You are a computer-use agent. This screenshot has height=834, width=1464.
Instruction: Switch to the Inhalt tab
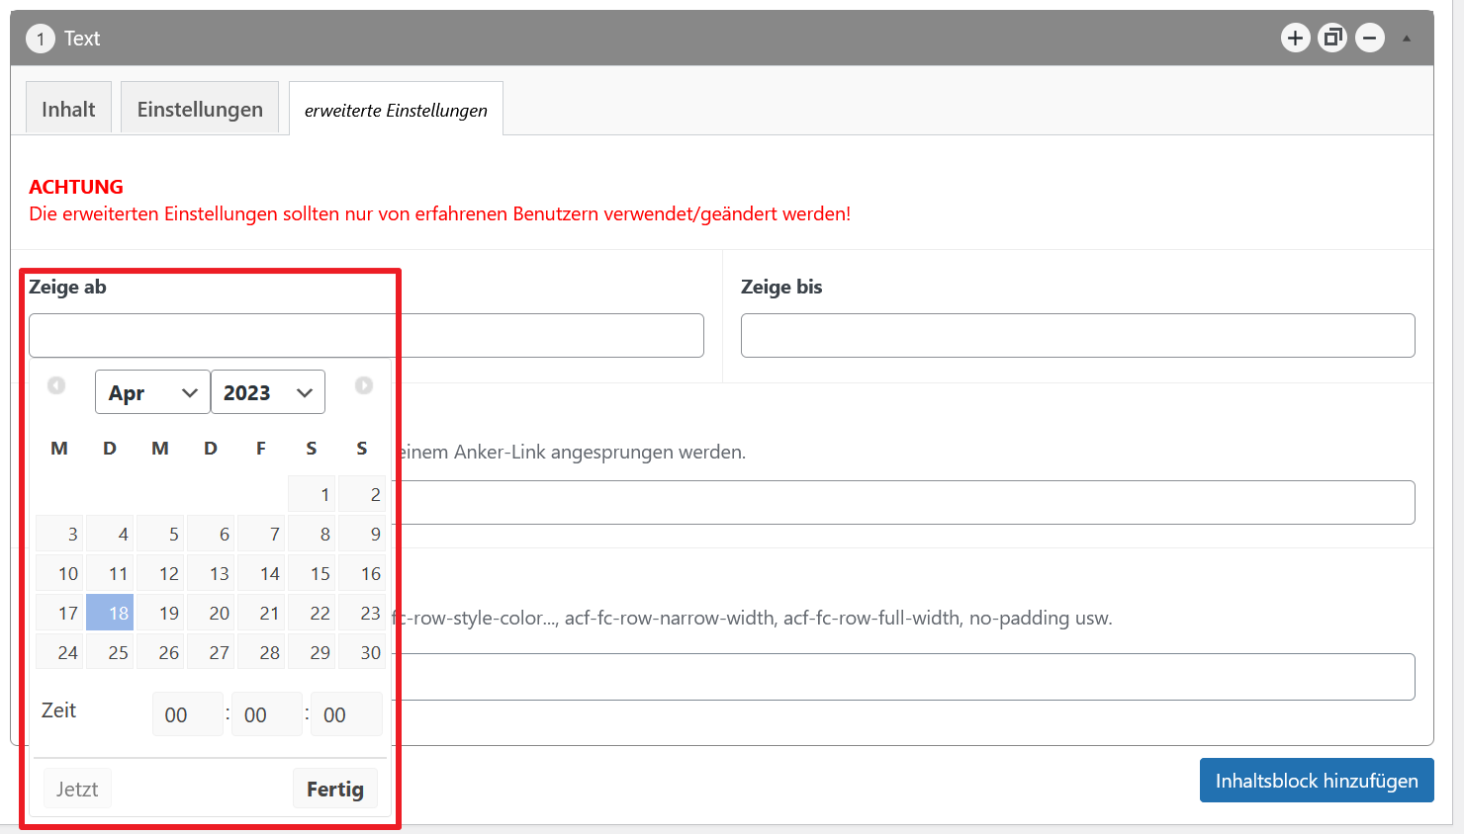pyautogui.click(x=68, y=109)
